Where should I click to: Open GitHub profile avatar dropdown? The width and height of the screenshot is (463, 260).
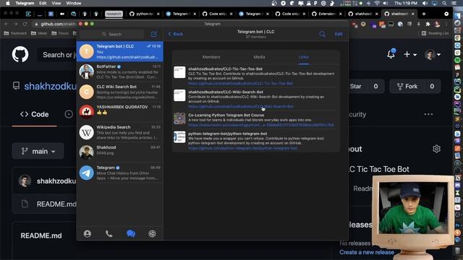point(433,55)
